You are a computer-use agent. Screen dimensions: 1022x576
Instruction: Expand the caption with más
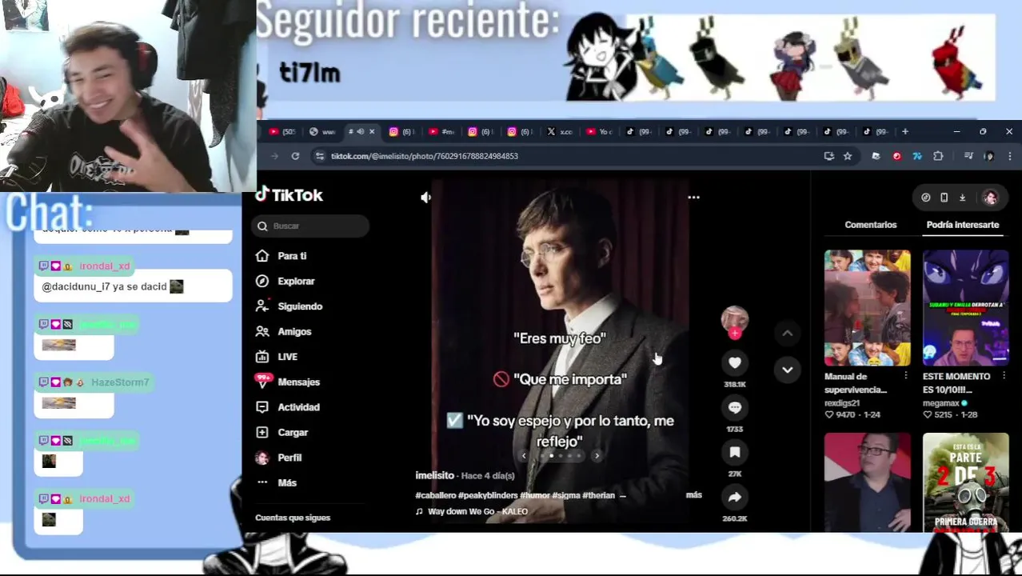tap(693, 495)
